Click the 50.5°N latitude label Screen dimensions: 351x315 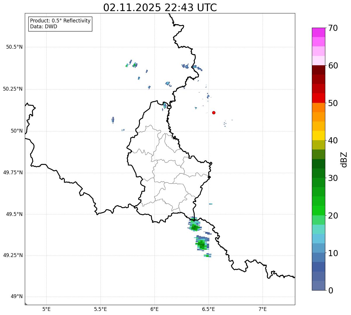pyautogui.click(x=14, y=47)
